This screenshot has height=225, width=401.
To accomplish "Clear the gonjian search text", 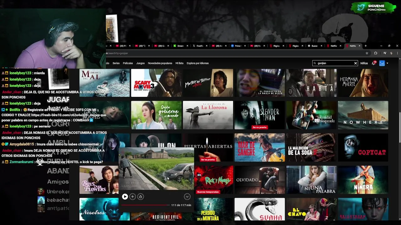I will tap(356, 63).
